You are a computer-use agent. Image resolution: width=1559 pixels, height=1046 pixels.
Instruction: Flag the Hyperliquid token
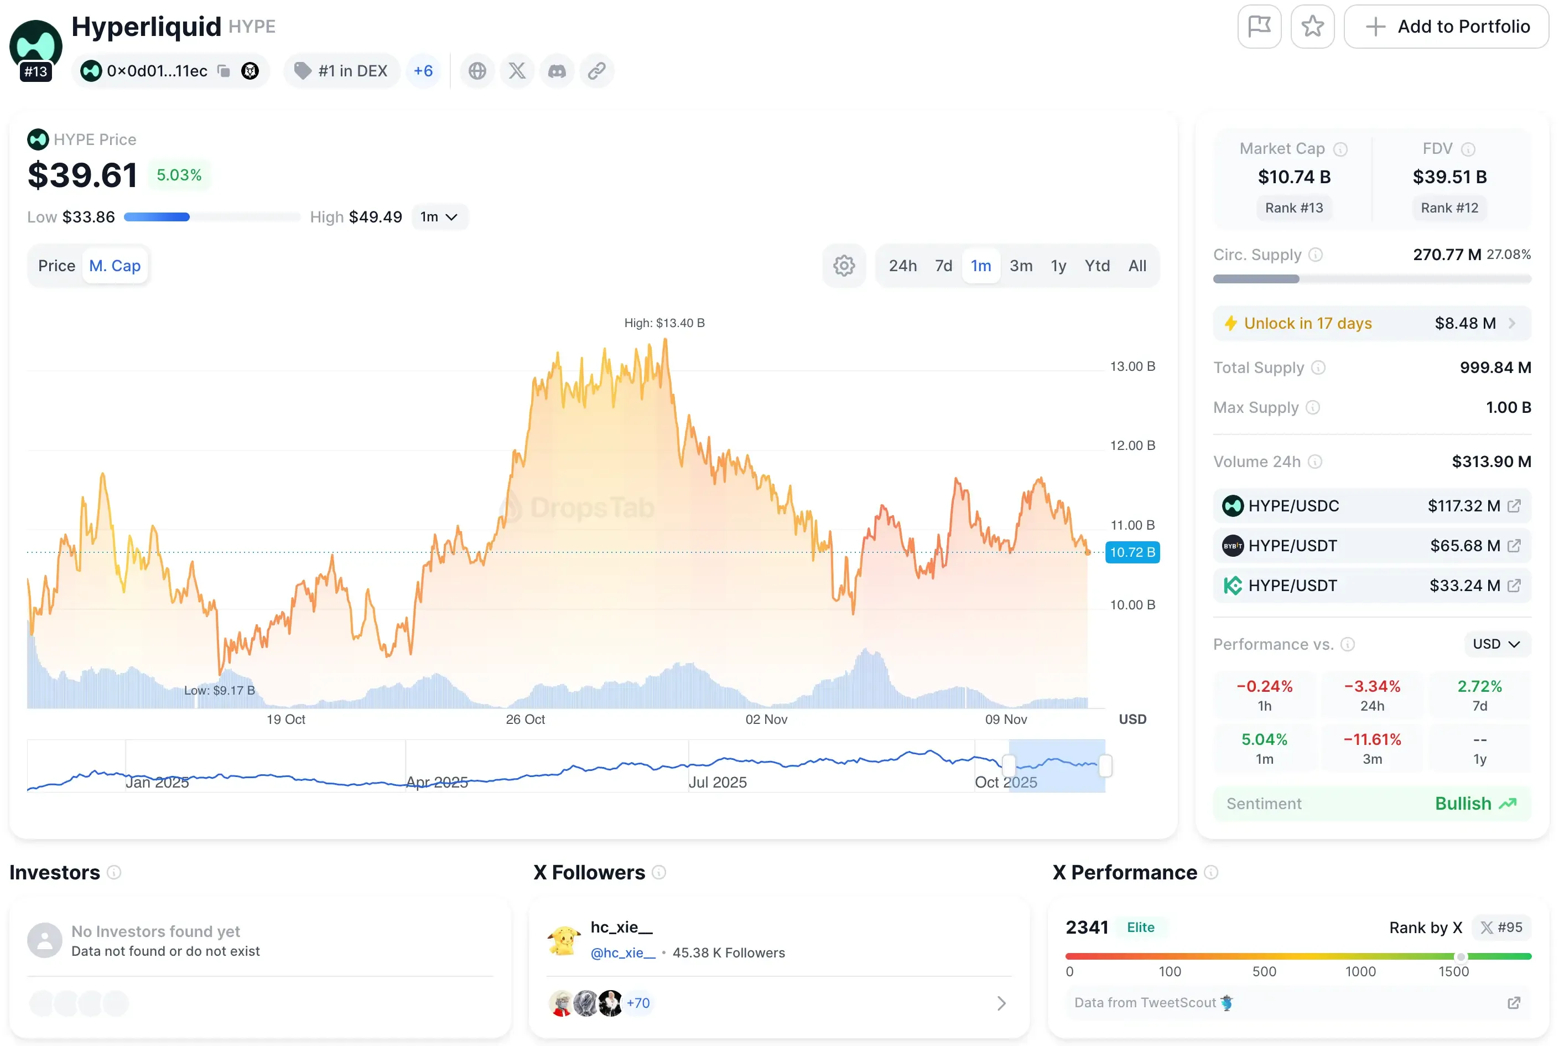point(1260,27)
